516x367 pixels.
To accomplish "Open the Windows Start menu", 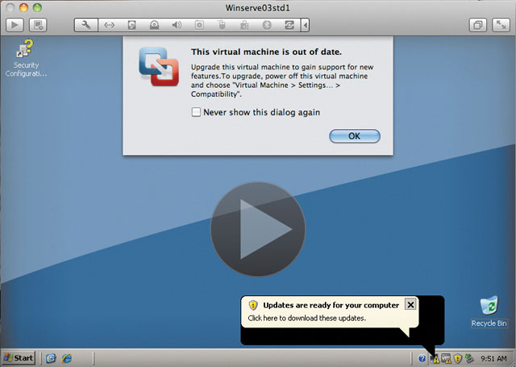I will coord(19,358).
